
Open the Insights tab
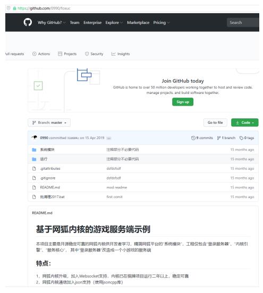121,54
